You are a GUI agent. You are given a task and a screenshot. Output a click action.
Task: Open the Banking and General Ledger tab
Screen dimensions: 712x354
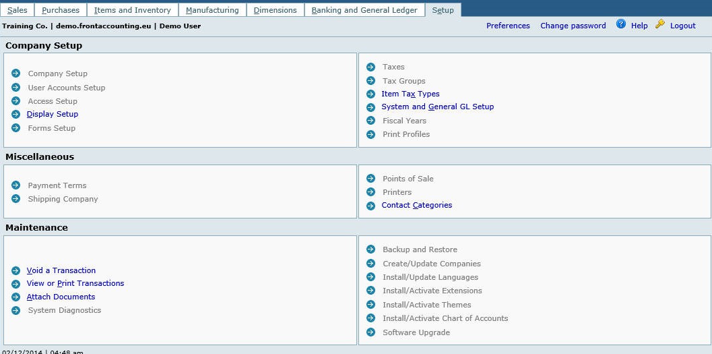(364, 10)
